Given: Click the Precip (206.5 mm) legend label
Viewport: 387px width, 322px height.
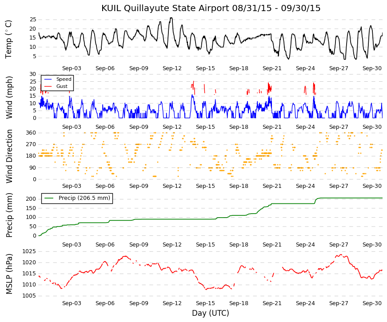Looking at the screenshot, I should pos(84,198).
